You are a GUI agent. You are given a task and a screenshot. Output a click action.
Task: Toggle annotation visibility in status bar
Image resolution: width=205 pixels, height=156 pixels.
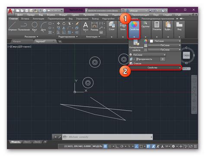[x=153, y=146]
